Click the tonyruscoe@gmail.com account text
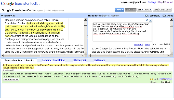This screenshot has height=100, width=174. [x=133, y=2]
